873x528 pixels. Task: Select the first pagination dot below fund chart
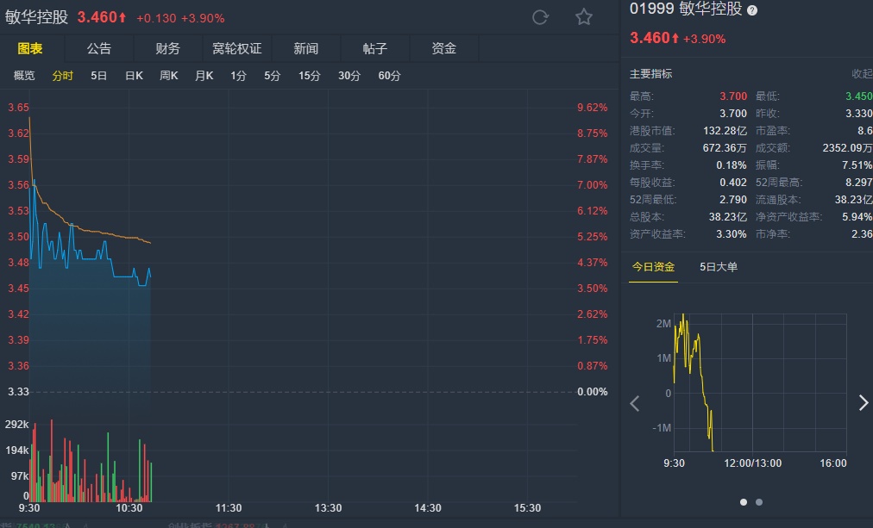(x=744, y=501)
